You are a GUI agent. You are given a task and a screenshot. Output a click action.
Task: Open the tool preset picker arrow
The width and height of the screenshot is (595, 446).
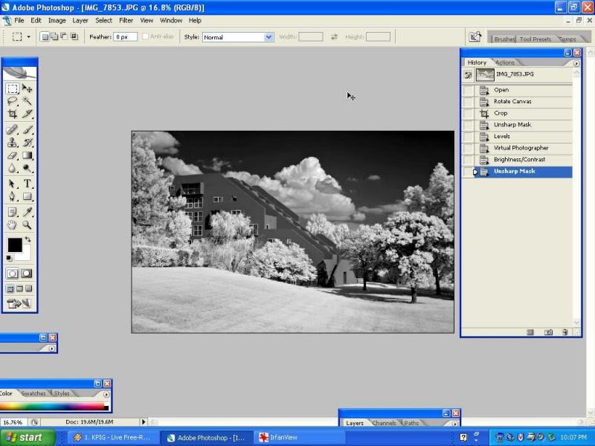(28, 36)
